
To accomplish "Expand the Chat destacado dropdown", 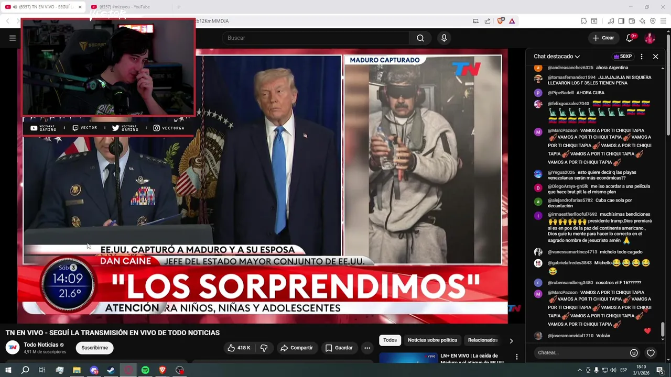I will point(557,57).
